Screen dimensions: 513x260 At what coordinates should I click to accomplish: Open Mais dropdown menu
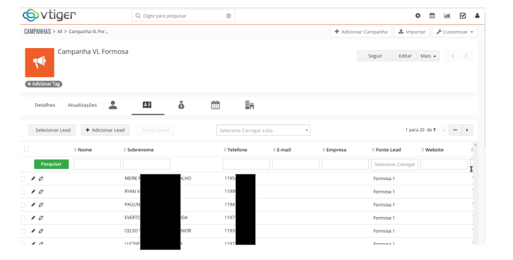[428, 56]
